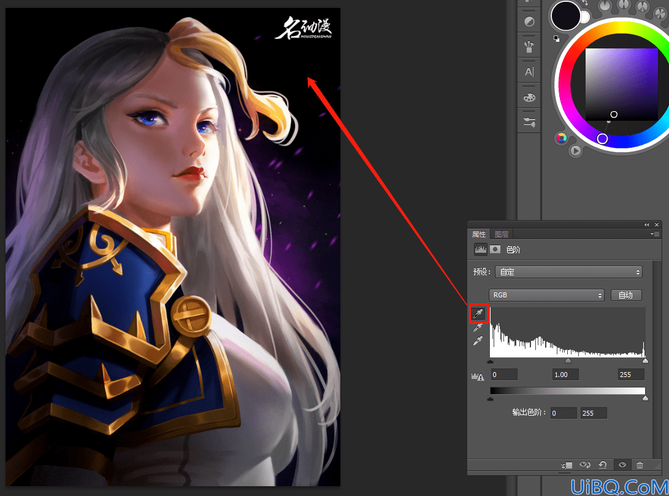Click the panel resize grip at bottom corner
The image size is (669, 496).
tap(658, 467)
